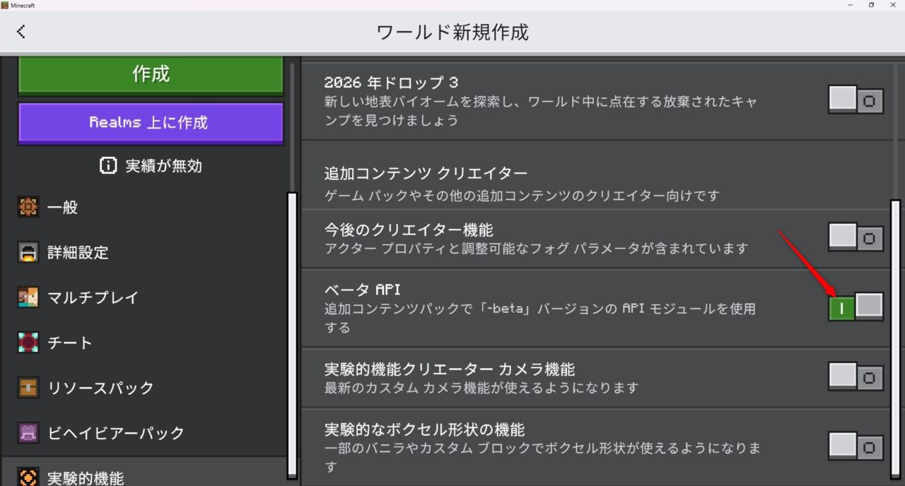Click the left sidebar scrollbar
905x486 pixels.
click(x=292, y=334)
